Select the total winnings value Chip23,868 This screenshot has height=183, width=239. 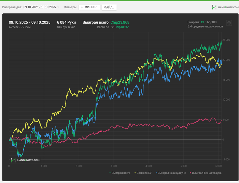coord(120,22)
